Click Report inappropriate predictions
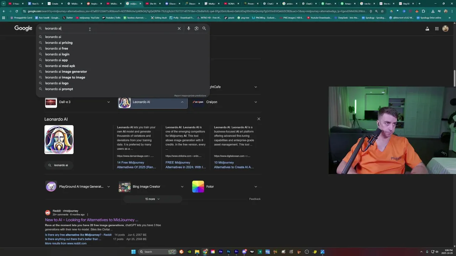The image size is (456, 256). [x=190, y=96]
